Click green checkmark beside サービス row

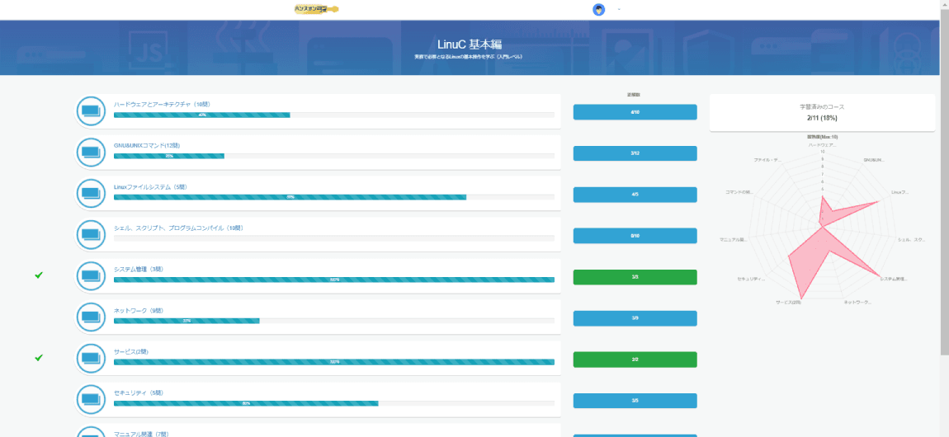click(x=39, y=358)
